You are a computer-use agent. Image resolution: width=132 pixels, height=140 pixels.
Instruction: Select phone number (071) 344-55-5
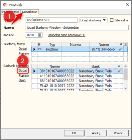click(x=104, y=49)
